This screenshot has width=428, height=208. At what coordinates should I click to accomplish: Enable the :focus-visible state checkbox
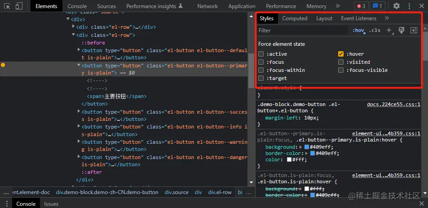tap(341, 70)
